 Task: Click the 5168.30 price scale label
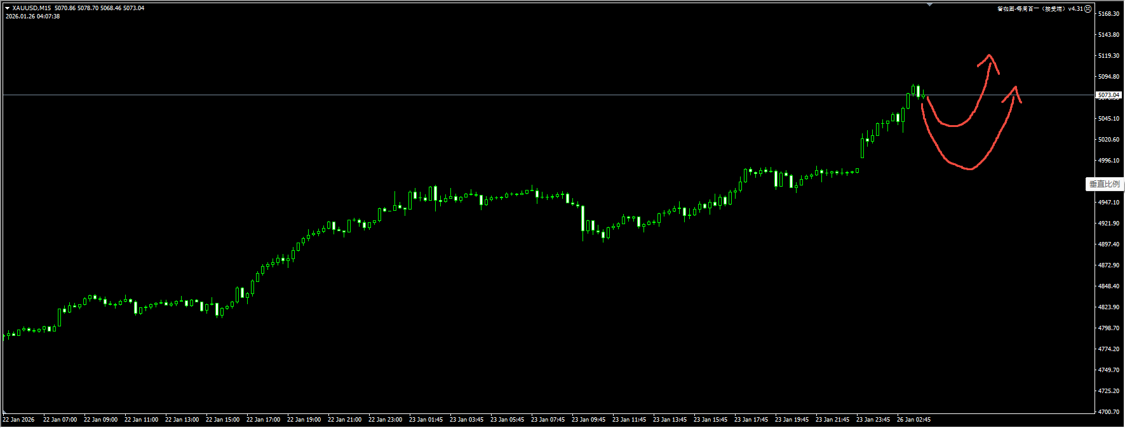1108,14
